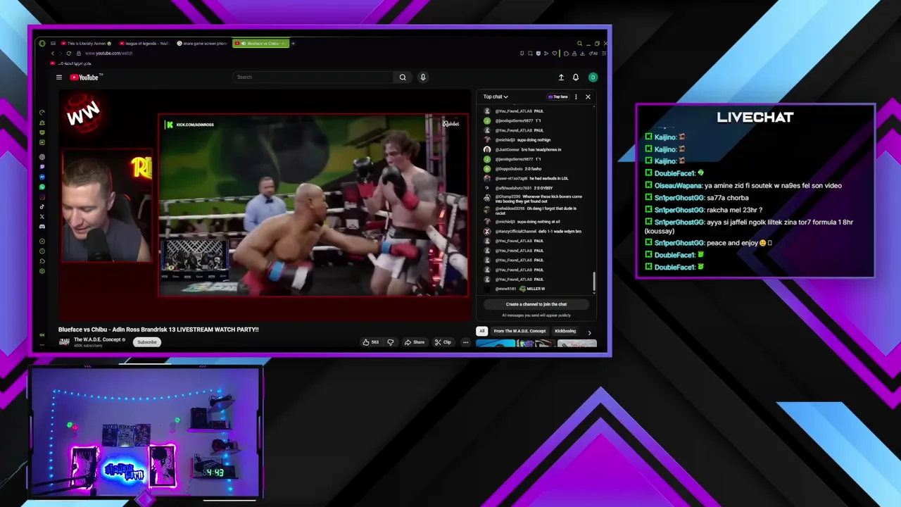The height and width of the screenshot is (507, 901).
Task: Open sidebar settings gear icon
Action: 42,271
